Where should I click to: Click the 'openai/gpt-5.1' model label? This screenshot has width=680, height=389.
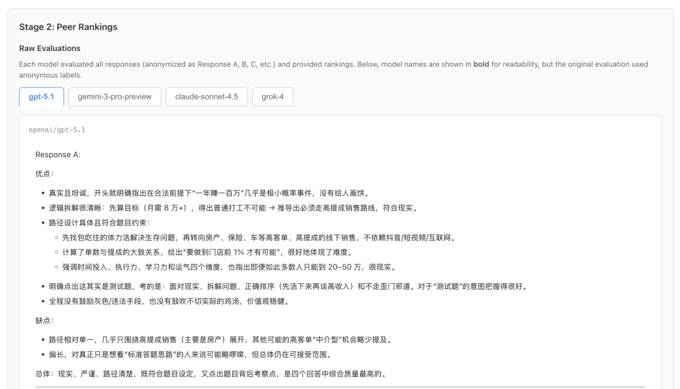[x=57, y=130]
